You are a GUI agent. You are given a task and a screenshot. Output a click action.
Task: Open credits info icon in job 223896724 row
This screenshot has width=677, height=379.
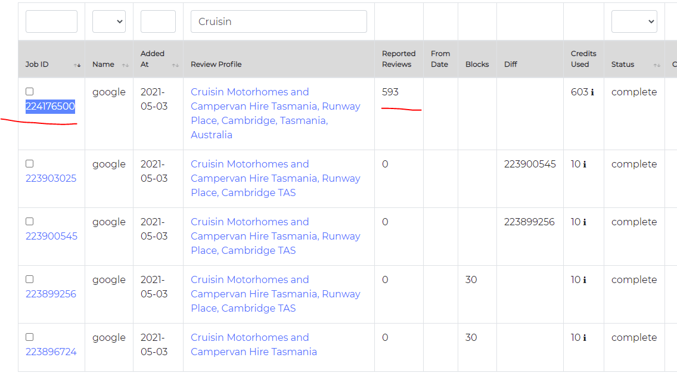585,337
